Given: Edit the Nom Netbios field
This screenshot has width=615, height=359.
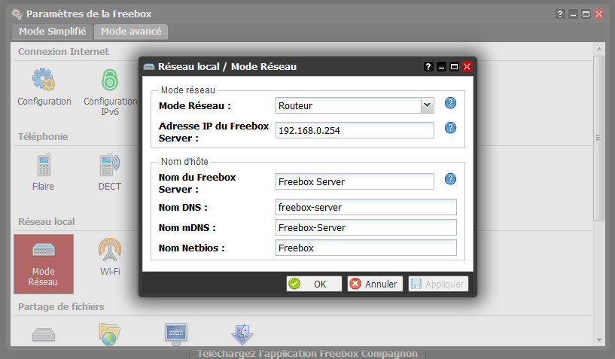Looking at the screenshot, I should [366, 248].
